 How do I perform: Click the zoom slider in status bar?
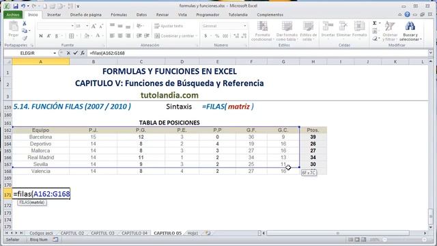point(404,240)
